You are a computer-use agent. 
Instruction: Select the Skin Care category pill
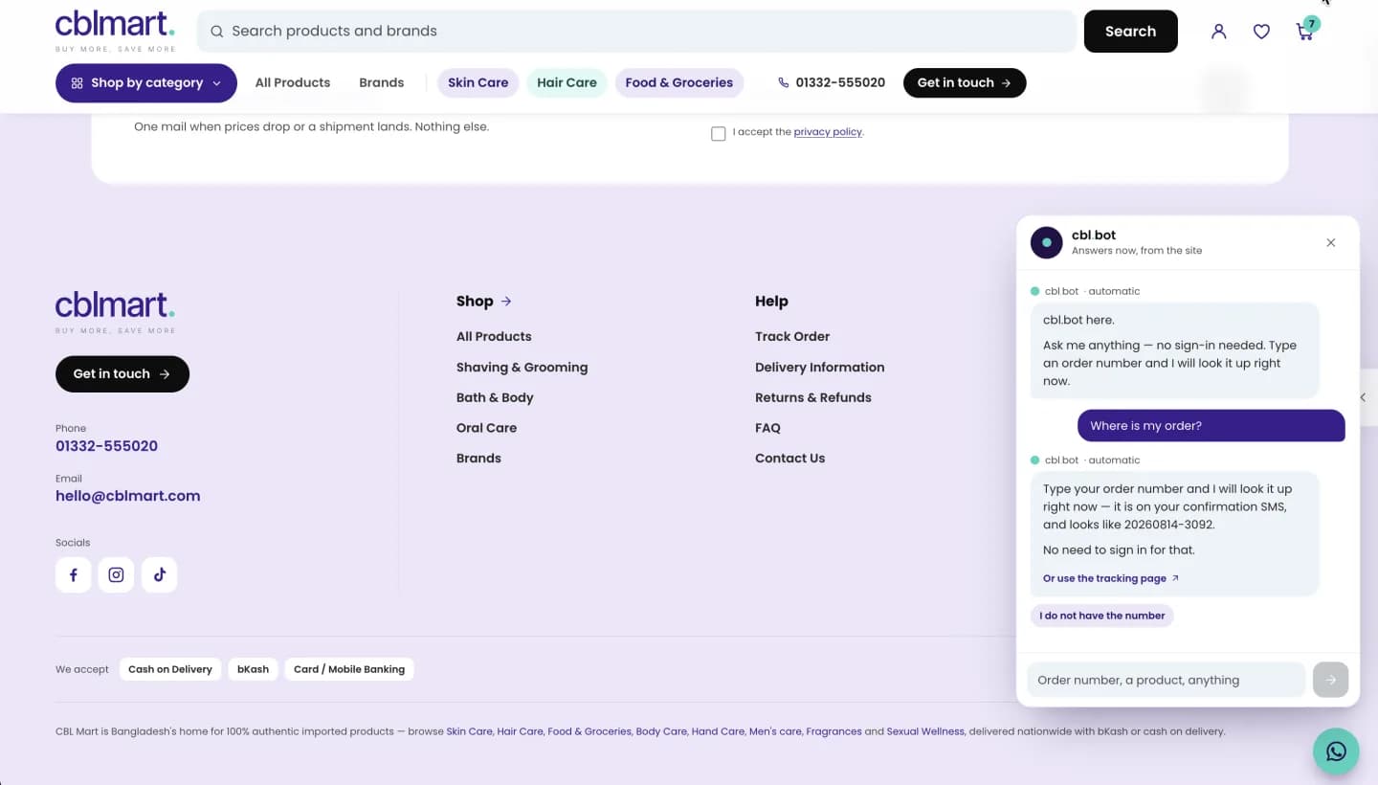tap(478, 83)
